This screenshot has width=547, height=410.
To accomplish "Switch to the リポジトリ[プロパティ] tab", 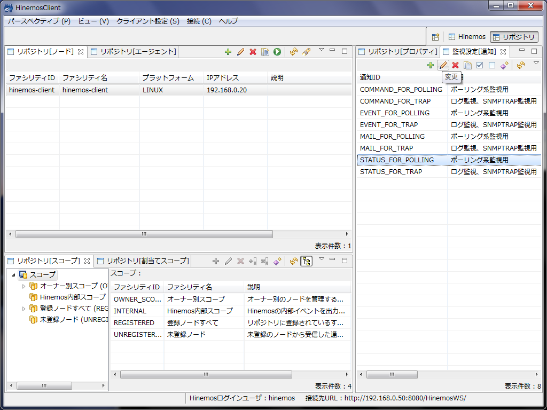I will pyautogui.click(x=397, y=52).
